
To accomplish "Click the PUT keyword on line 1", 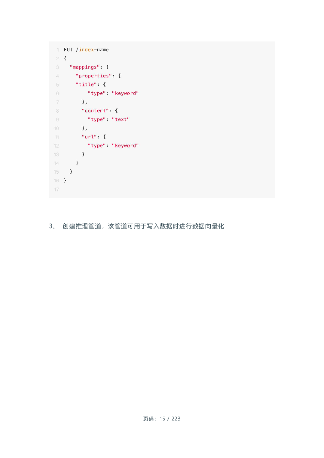I will pyautogui.click(x=68, y=50).
